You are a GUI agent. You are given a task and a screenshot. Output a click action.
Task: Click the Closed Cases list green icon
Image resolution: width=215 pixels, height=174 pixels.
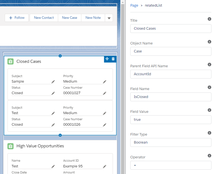click(10, 61)
